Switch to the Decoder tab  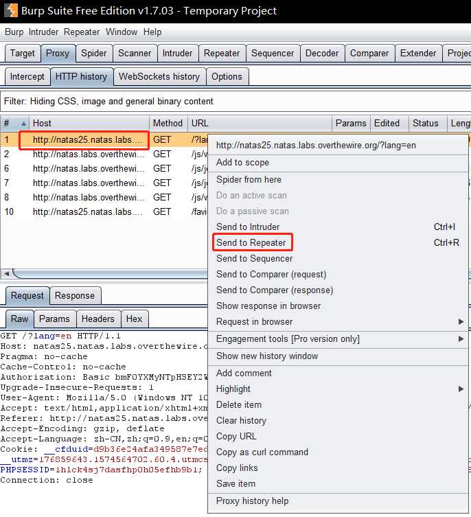coord(322,54)
